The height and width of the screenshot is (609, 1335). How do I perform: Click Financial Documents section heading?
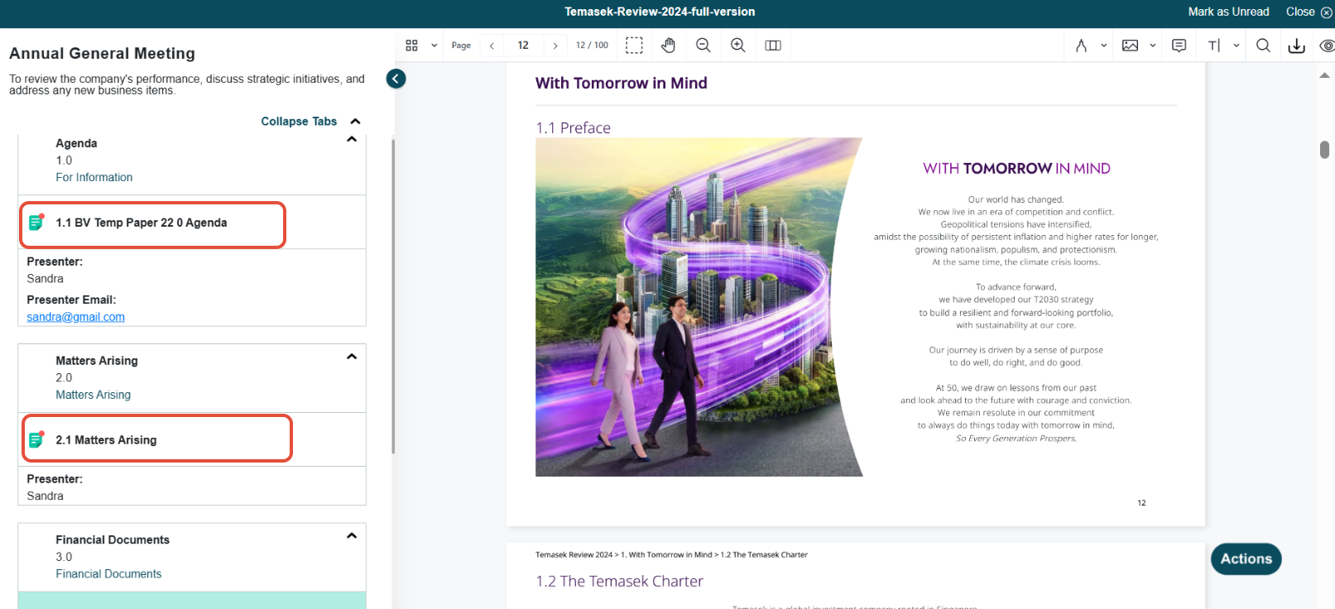(x=113, y=539)
